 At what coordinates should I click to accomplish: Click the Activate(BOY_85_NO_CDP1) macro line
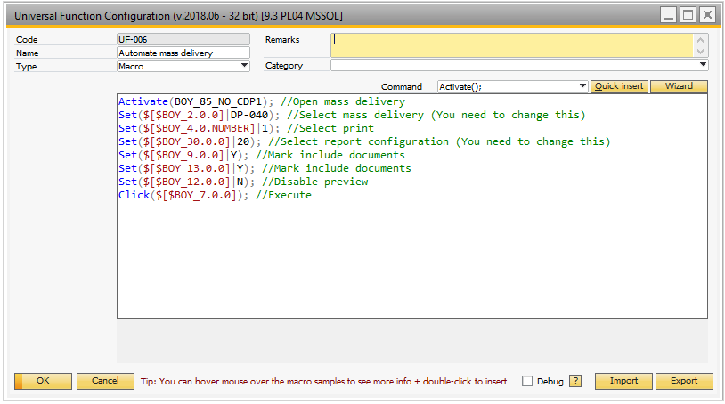[x=262, y=101]
